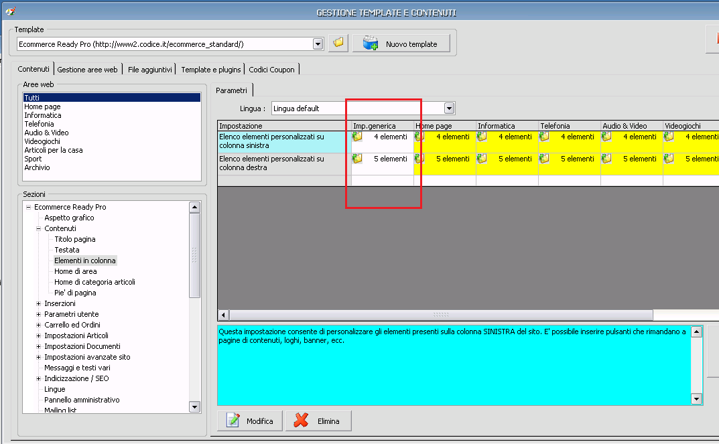Select Aspetto grafico tree item

tap(69, 218)
